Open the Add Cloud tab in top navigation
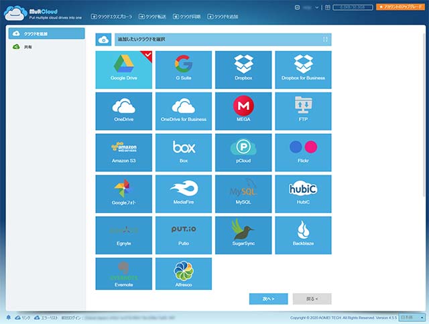The width and height of the screenshot is (429, 324). pyautogui.click(x=223, y=17)
